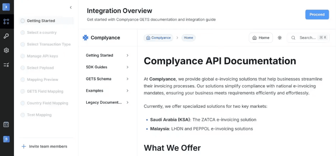Collapse the steps panel with chevron
Viewport: 336px width, 156px height.
pos(71,7)
